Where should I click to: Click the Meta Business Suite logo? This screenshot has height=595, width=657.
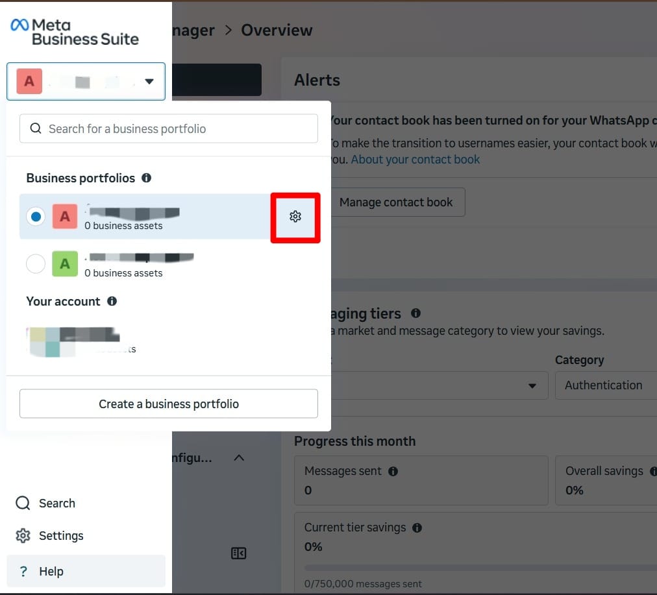tap(75, 32)
